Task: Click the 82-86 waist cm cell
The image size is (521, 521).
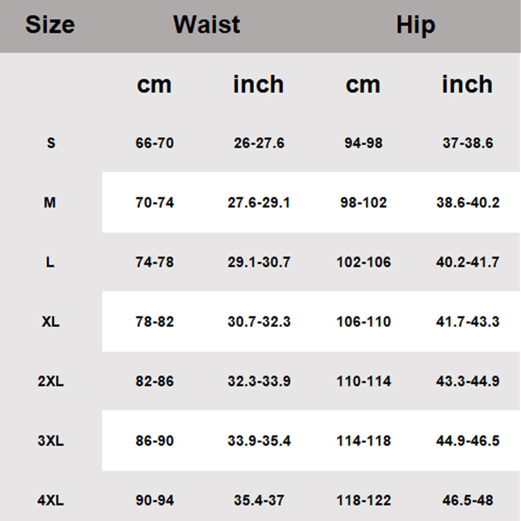Action: pos(154,381)
